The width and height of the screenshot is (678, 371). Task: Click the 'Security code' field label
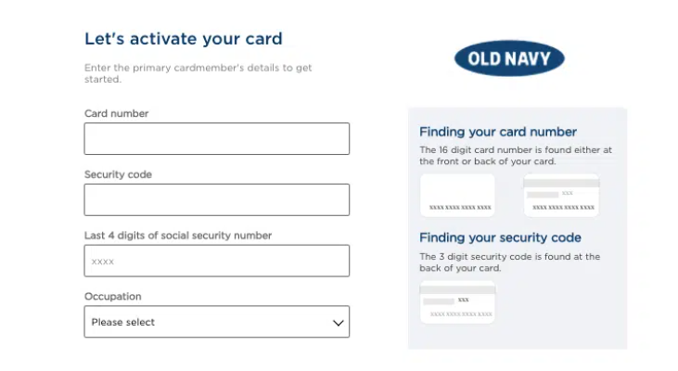[x=118, y=174]
